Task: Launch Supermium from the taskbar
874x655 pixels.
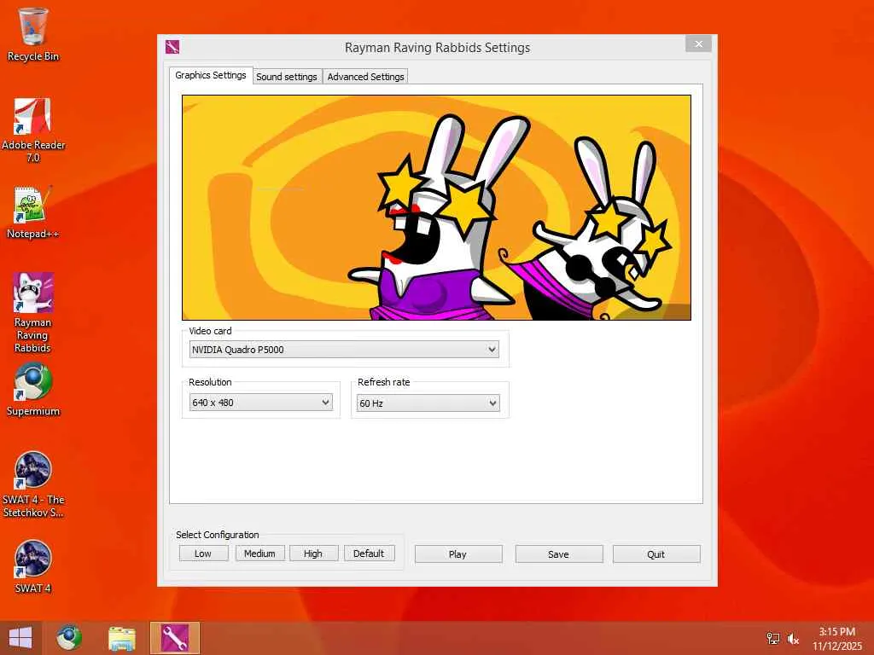Action: point(70,638)
